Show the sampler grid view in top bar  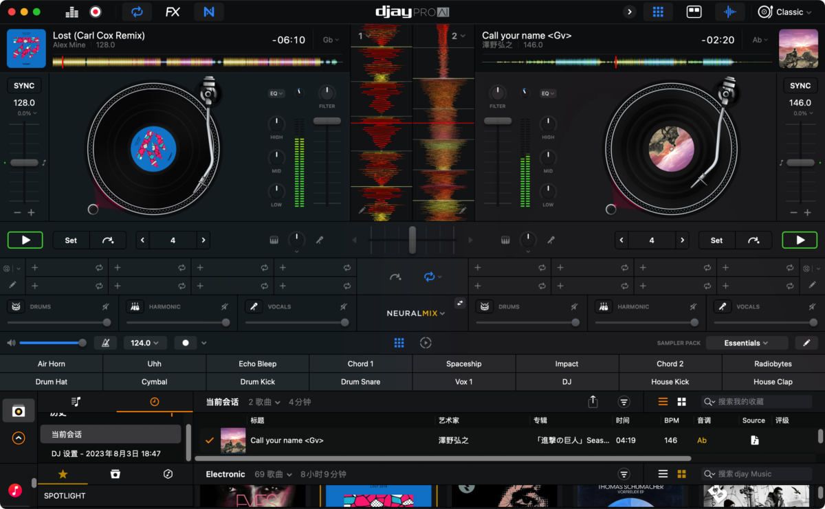click(658, 12)
